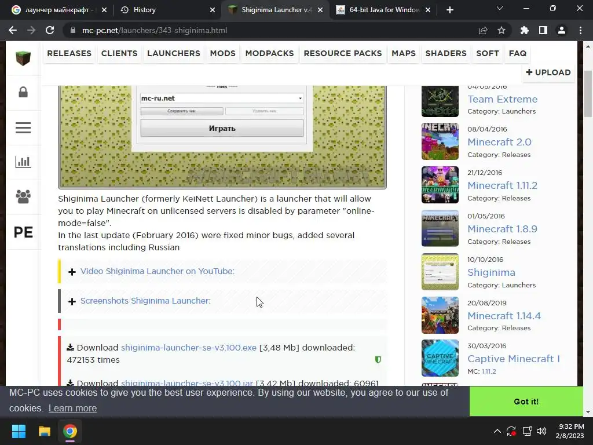Image resolution: width=593 pixels, height=445 pixels.
Task: Open the network tray icon
Action: pos(527,431)
